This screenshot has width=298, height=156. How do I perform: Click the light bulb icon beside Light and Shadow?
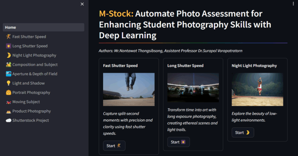coord(8,83)
